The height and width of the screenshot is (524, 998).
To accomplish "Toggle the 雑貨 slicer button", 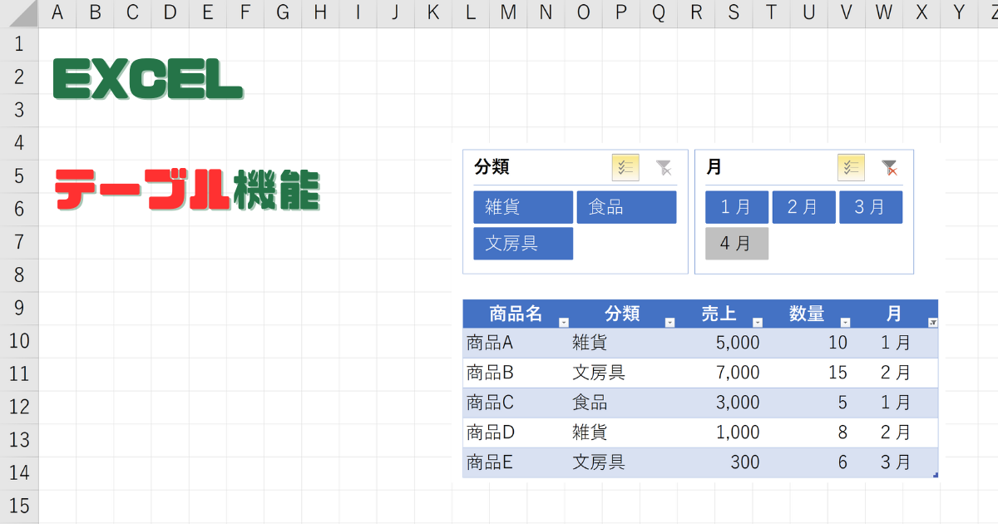I will [x=523, y=207].
